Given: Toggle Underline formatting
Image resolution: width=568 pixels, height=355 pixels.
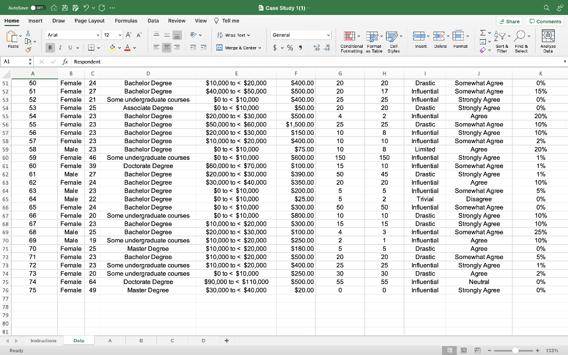Looking at the screenshot, I should pyautogui.click(x=70, y=48).
